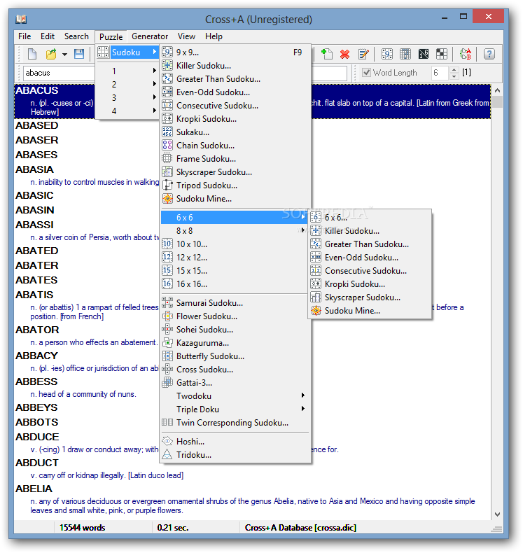Image resolution: width=523 pixels, height=553 pixels.
Task: Select 15 x 15... Sudoku entry
Action: (235, 271)
